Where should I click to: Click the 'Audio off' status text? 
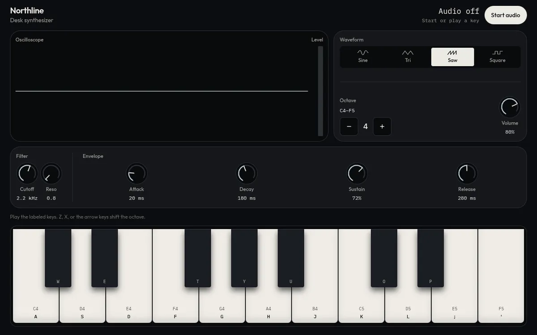[x=459, y=11]
